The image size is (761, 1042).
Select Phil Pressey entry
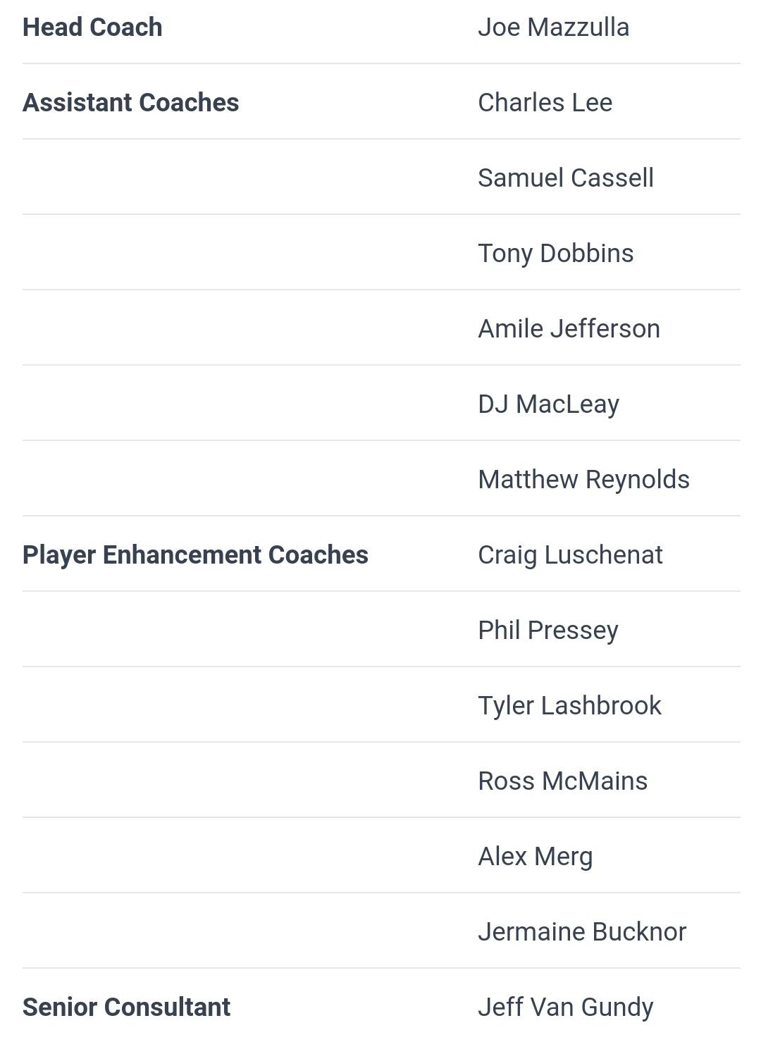547,631
